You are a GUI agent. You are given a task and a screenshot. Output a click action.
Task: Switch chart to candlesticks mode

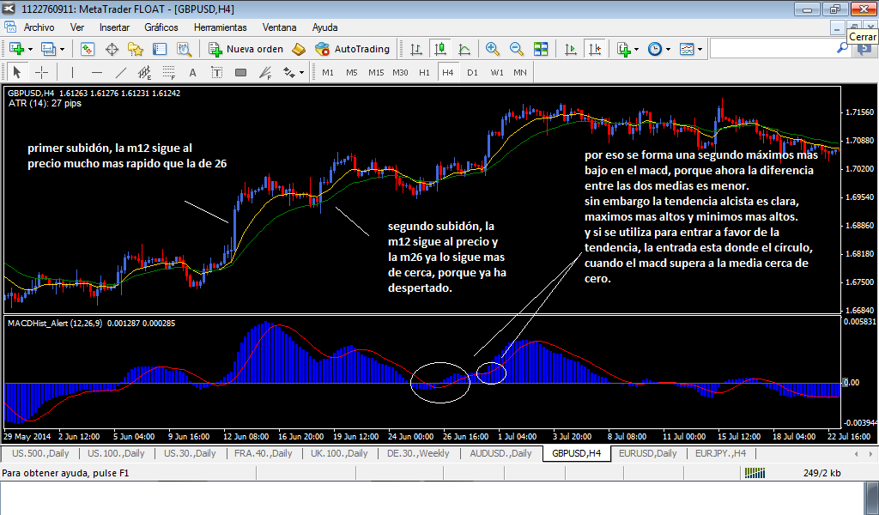440,49
